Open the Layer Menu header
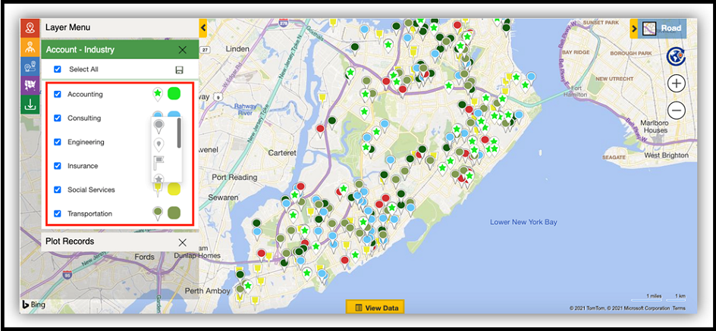The height and width of the screenshot is (331, 716). click(68, 27)
